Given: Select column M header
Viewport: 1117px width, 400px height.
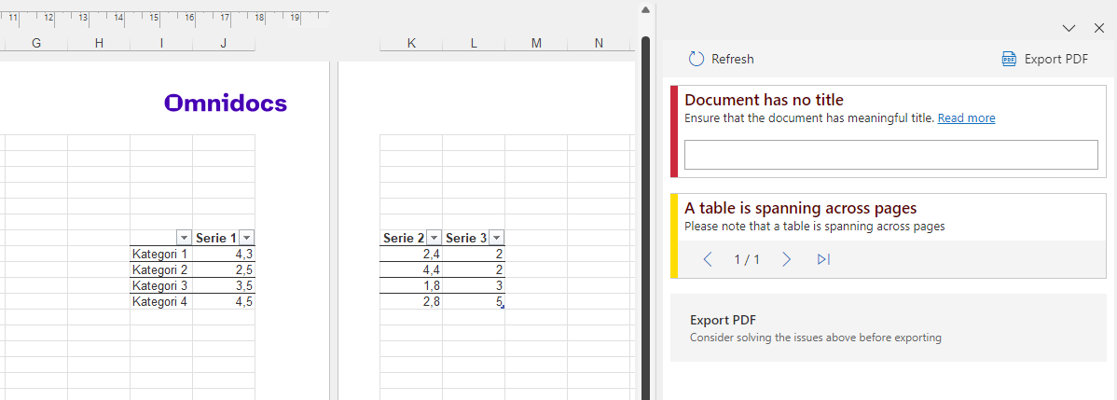Looking at the screenshot, I should pyautogui.click(x=536, y=44).
